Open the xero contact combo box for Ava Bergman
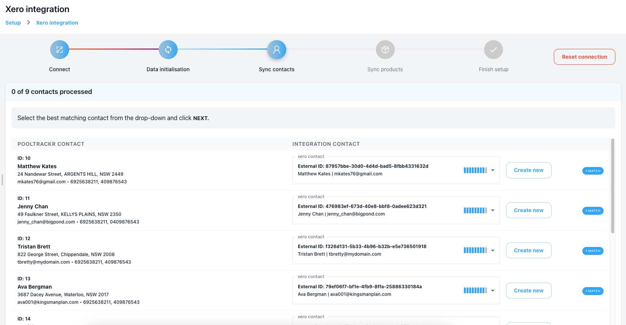 click(396, 291)
